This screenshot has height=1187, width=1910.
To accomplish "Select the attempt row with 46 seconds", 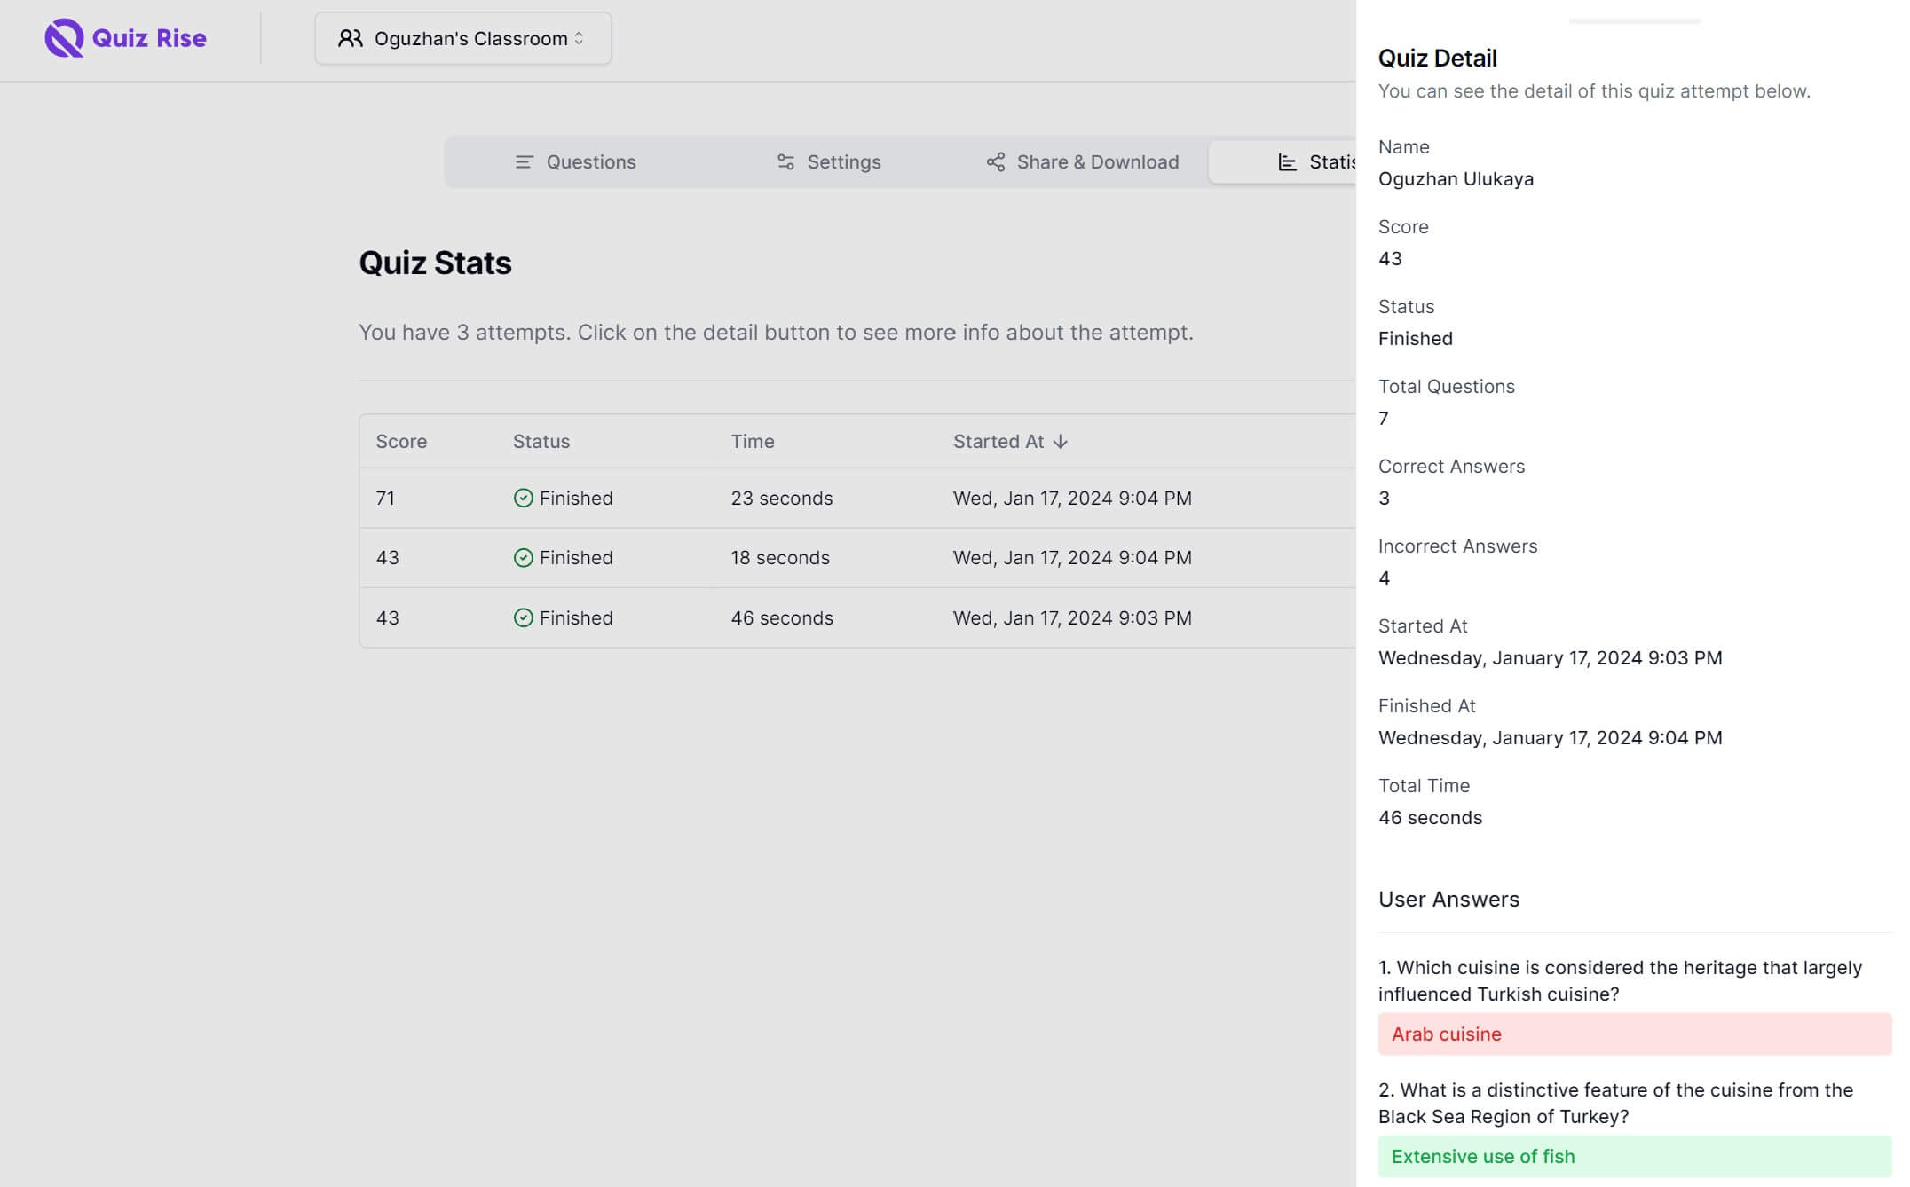I will click(781, 618).
